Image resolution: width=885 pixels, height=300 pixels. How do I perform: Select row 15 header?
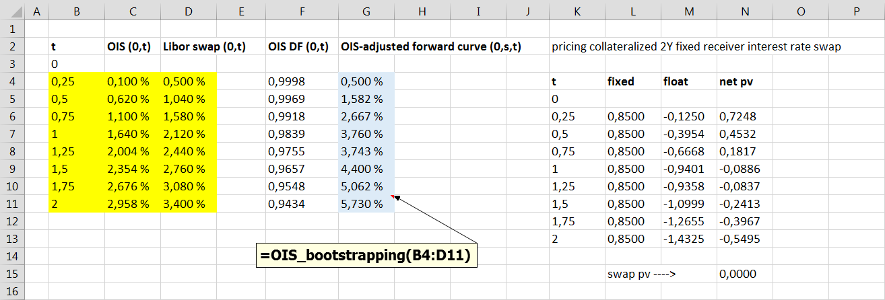click(x=11, y=274)
